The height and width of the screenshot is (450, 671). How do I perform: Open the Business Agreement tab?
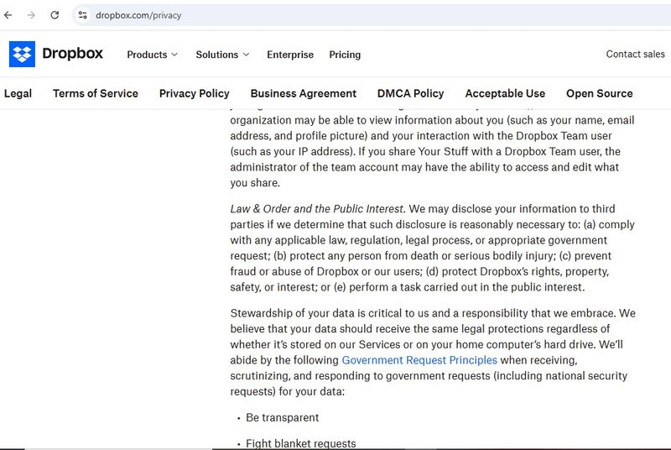point(304,93)
